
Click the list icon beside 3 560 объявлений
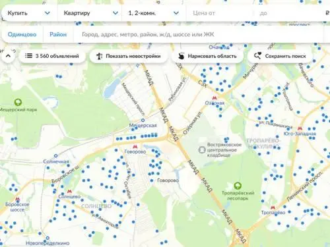[28, 56]
